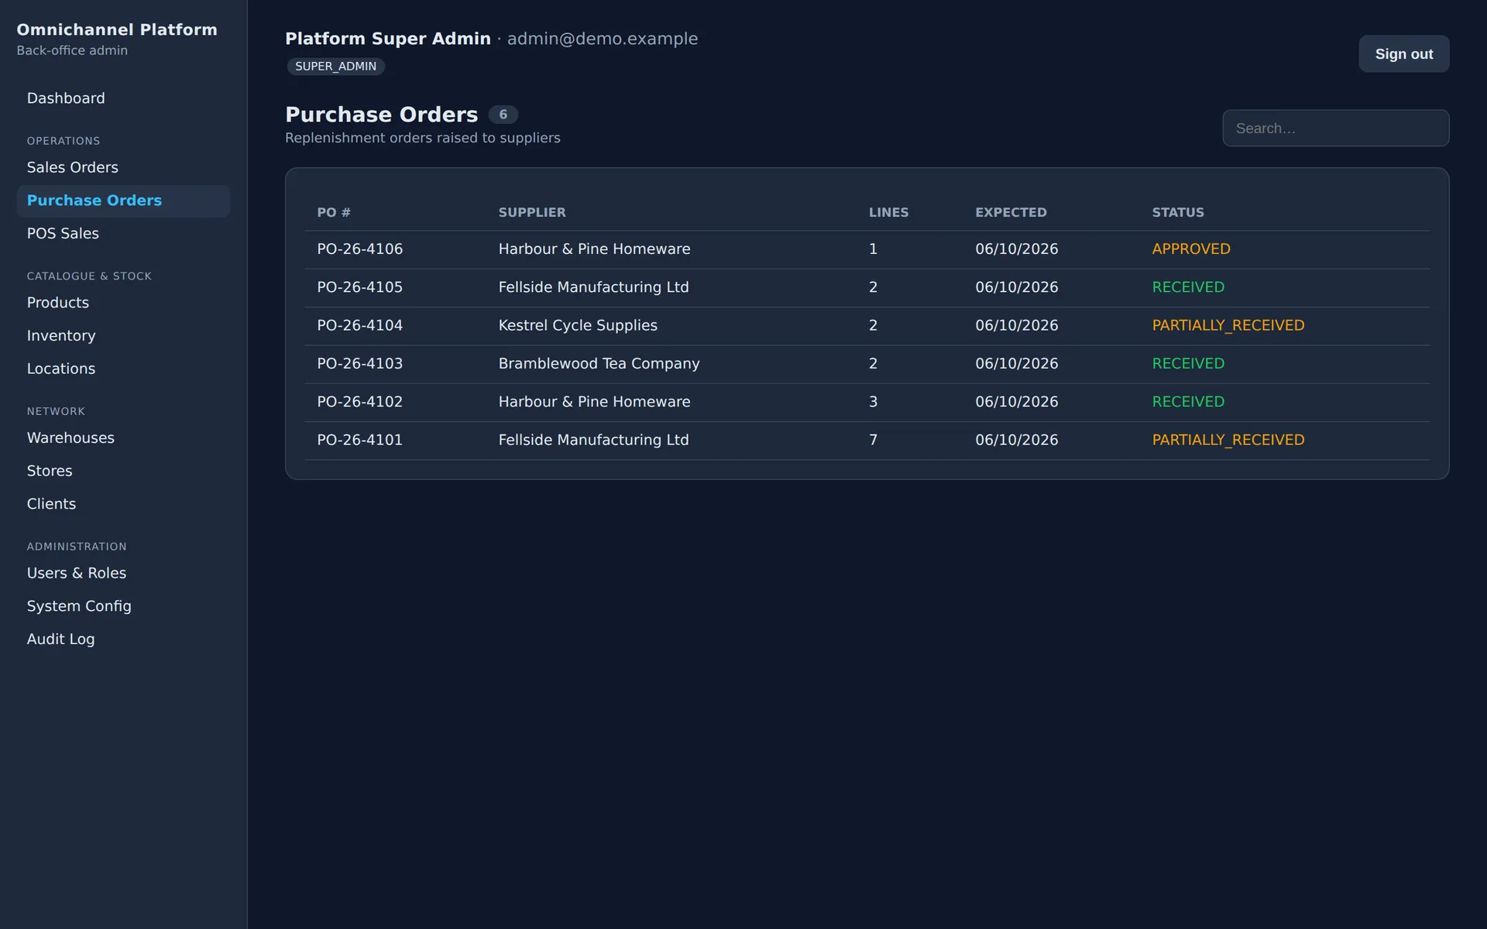Navigate to Stores
1487x929 pixels.
(123, 471)
